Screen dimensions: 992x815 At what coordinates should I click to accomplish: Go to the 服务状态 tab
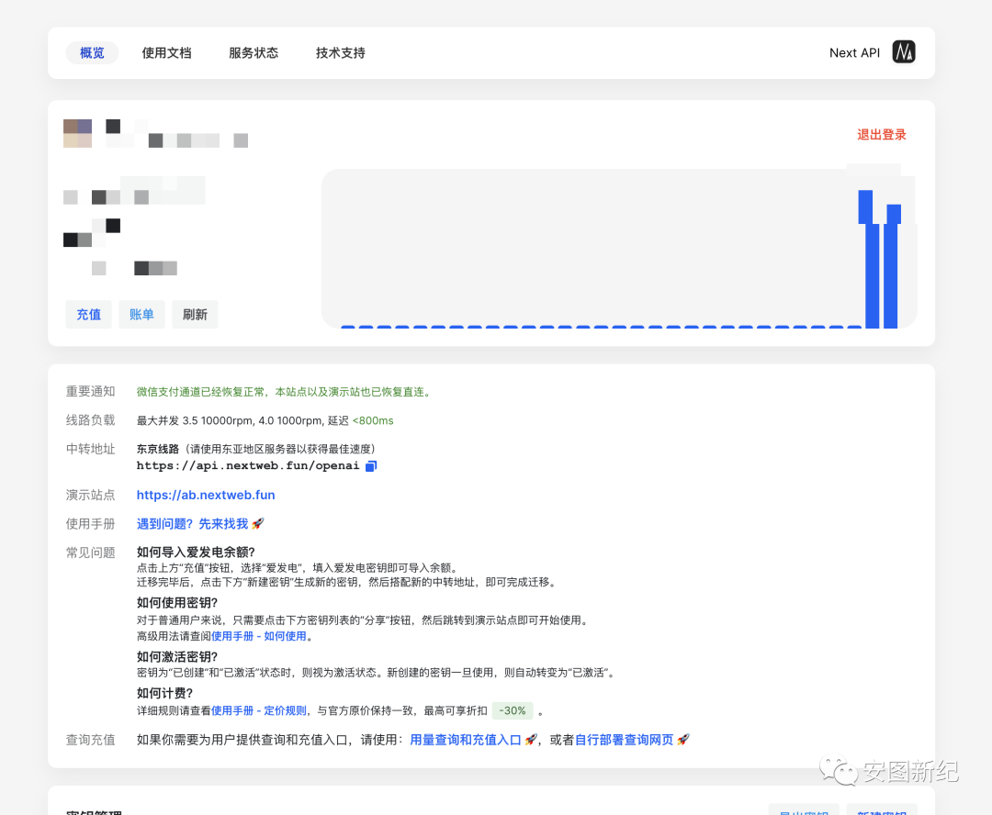click(x=254, y=53)
